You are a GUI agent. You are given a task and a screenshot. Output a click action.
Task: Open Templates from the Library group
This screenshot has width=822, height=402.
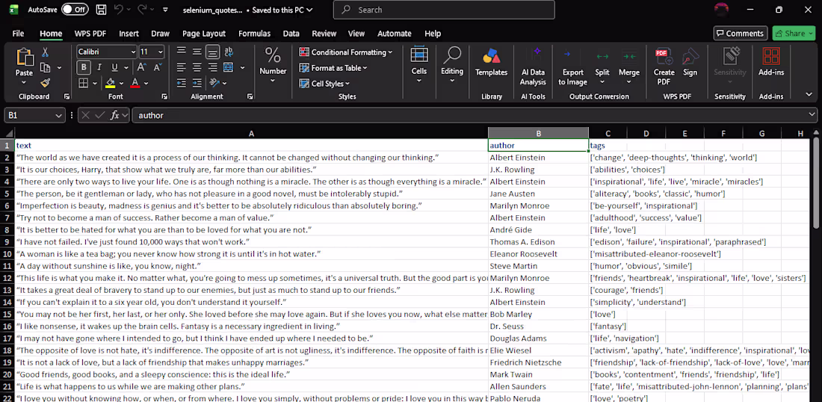coord(491,61)
